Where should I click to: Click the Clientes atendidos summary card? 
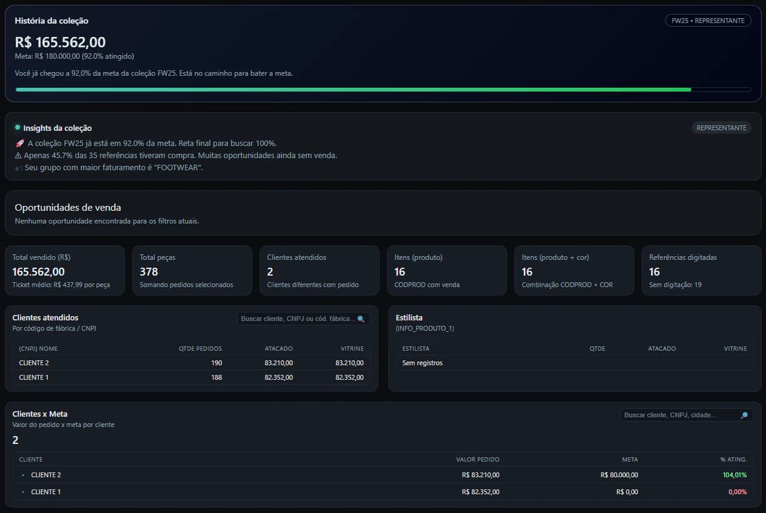320,270
